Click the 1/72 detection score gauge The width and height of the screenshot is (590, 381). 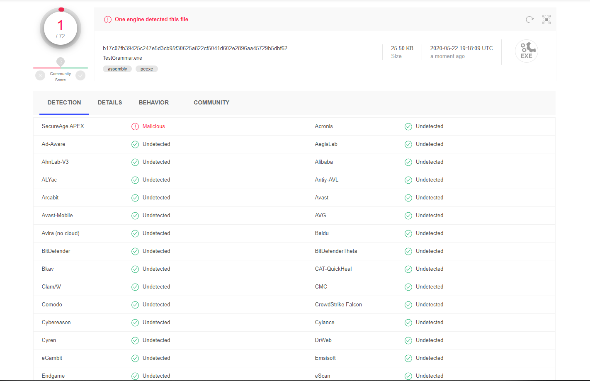(x=61, y=29)
